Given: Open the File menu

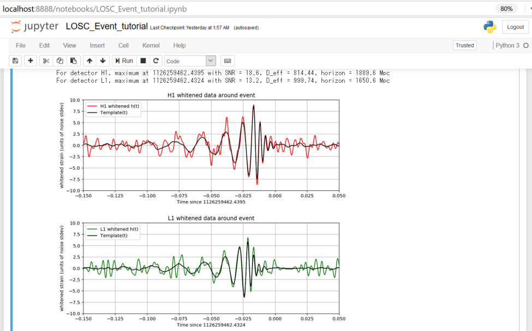Looking at the screenshot, I should pos(20,45).
